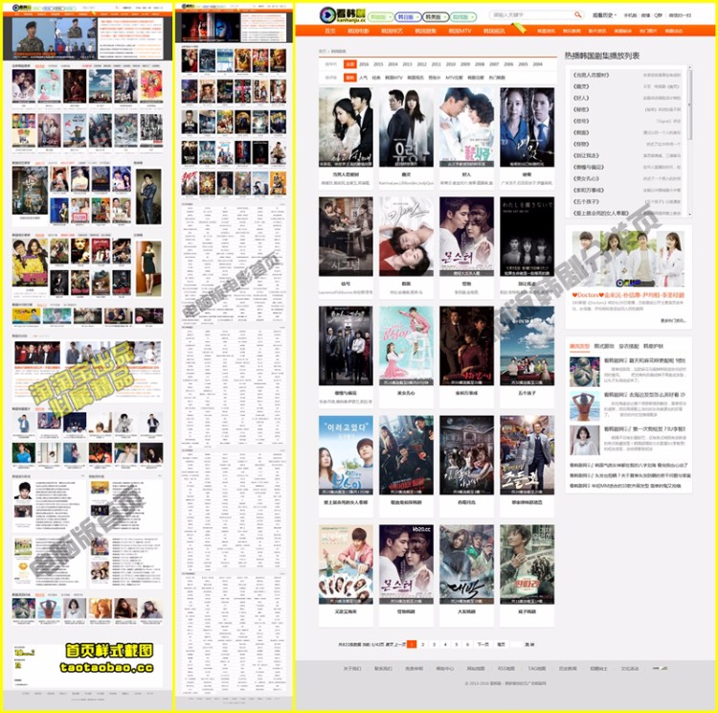Screen dimensions: 718x713
Task: Open the 《五个孩子》 playlist entry
Action: click(588, 201)
